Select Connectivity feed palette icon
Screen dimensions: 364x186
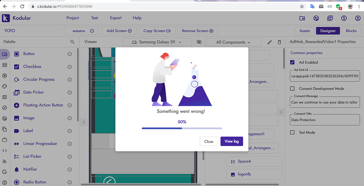(x=5, y=161)
